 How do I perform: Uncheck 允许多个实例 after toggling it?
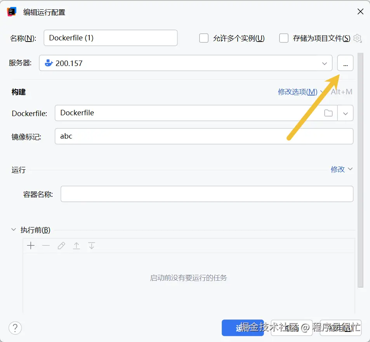pyautogui.click(x=204, y=38)
